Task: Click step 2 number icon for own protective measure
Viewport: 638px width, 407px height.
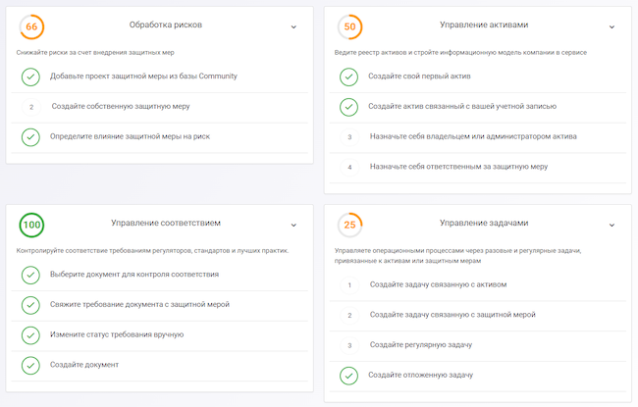Action: tap(31, 106)
